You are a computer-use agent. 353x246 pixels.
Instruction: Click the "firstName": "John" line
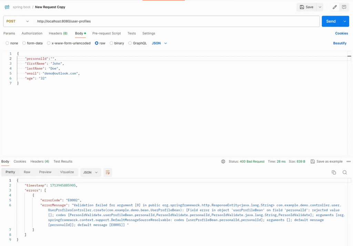(44, 64)
